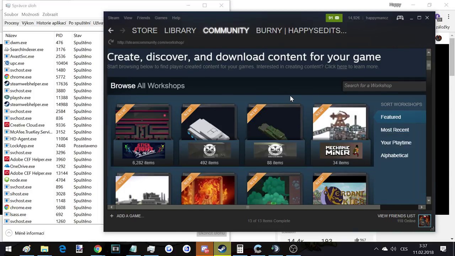Open the Friends menu in Steam

[143, 18]
